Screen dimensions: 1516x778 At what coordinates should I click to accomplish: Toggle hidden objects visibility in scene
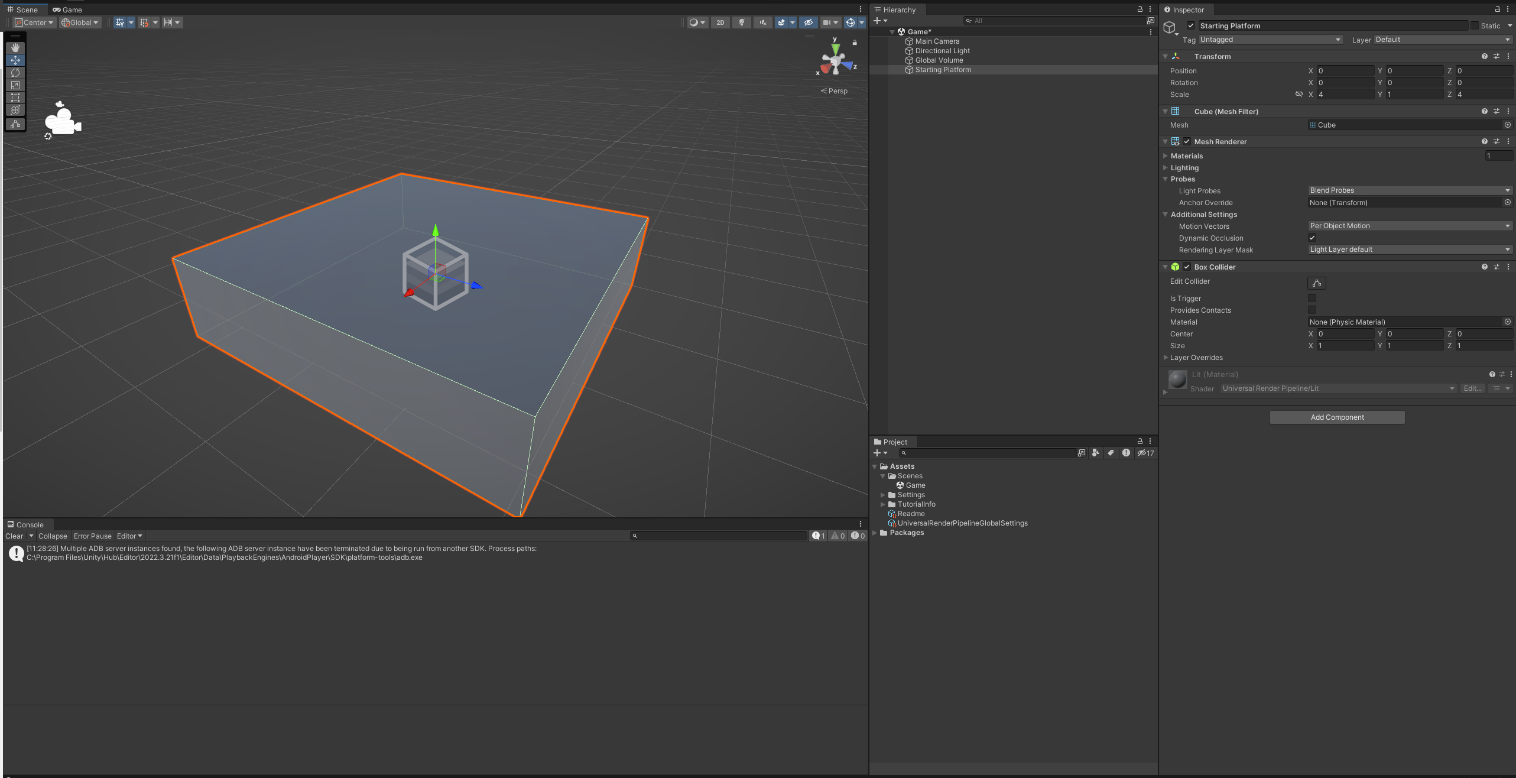(x=808, y=22)
